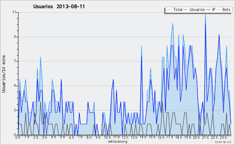Click the y-axis value 0
Image resolution: width=235 pixels, height=145 pixels.
(x=15, y=135)
